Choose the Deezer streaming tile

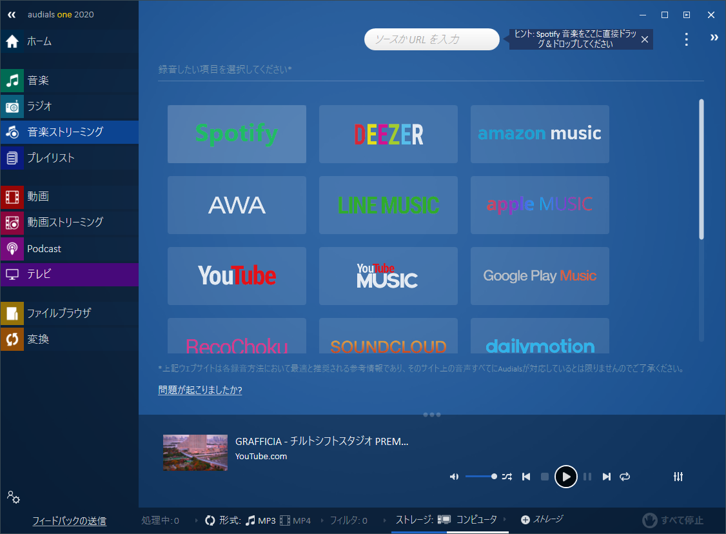pos(388,134)
